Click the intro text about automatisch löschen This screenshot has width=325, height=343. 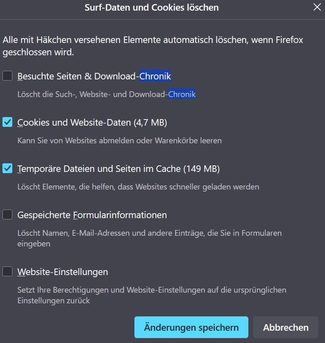(x=152, y=41)
